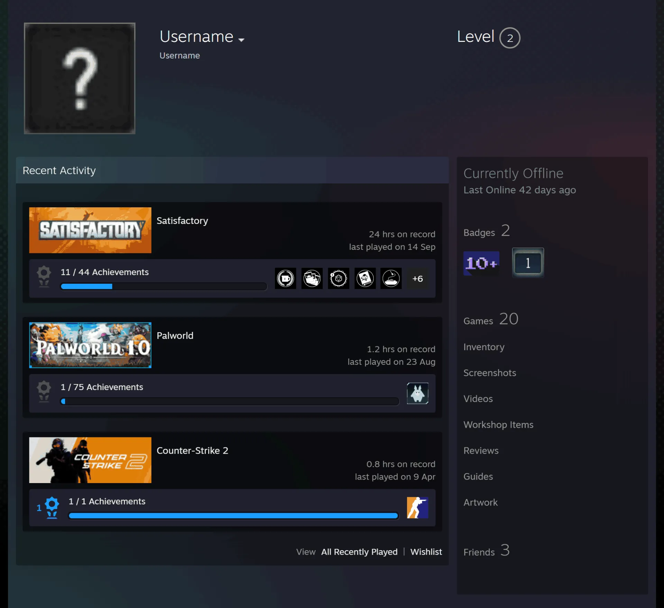Click the '24 hrs on record' text
Image resolution: width=664 pixels, height=608 pixels.
coord(402,234)
